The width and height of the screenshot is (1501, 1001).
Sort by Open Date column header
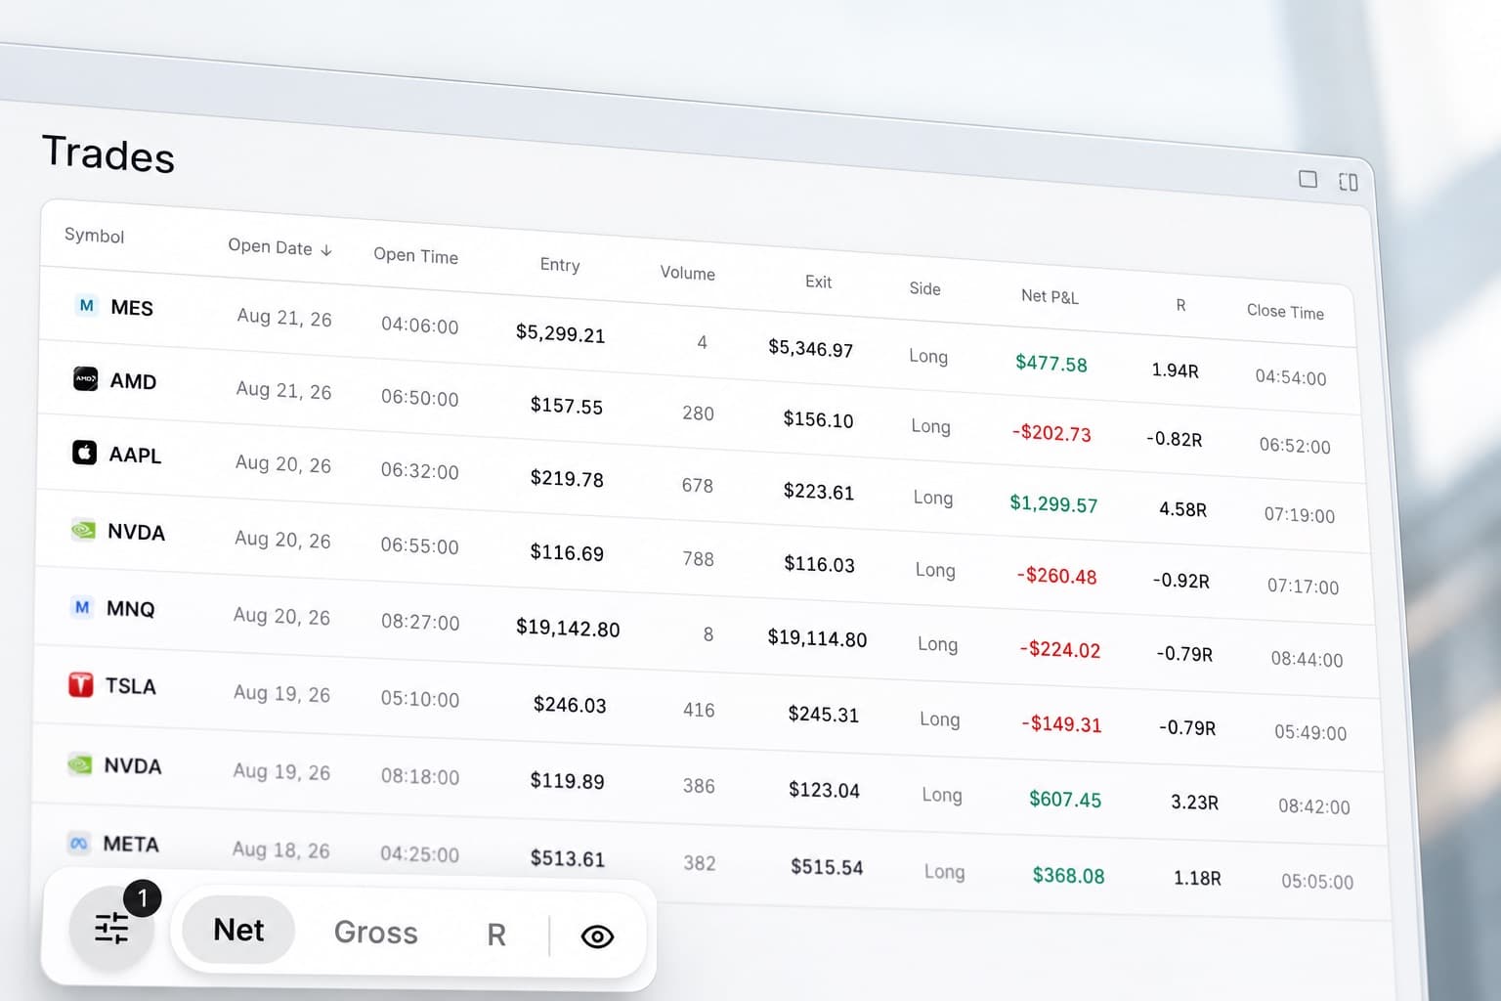270,246
